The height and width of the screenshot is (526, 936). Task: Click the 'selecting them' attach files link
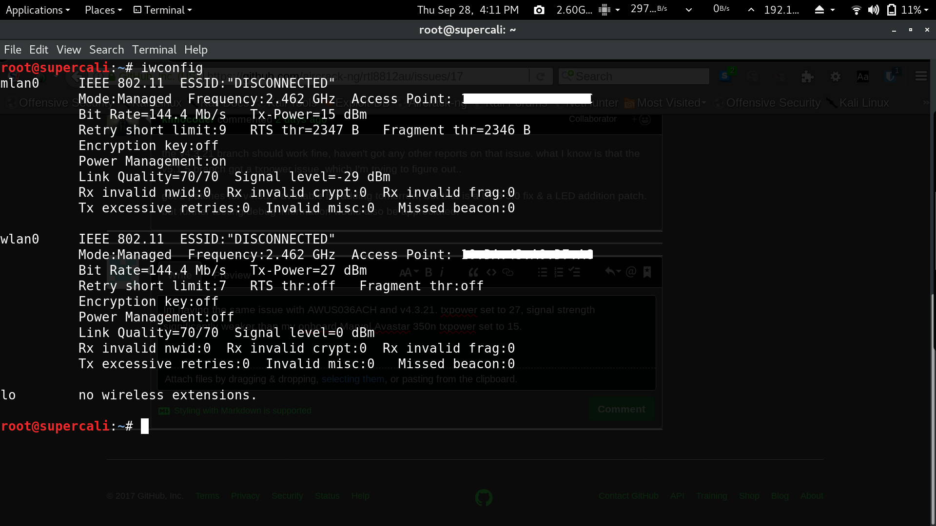pos(353,379)
